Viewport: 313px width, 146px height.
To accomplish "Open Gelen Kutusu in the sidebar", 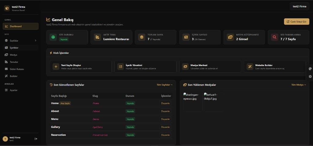I will click(20, 69).
